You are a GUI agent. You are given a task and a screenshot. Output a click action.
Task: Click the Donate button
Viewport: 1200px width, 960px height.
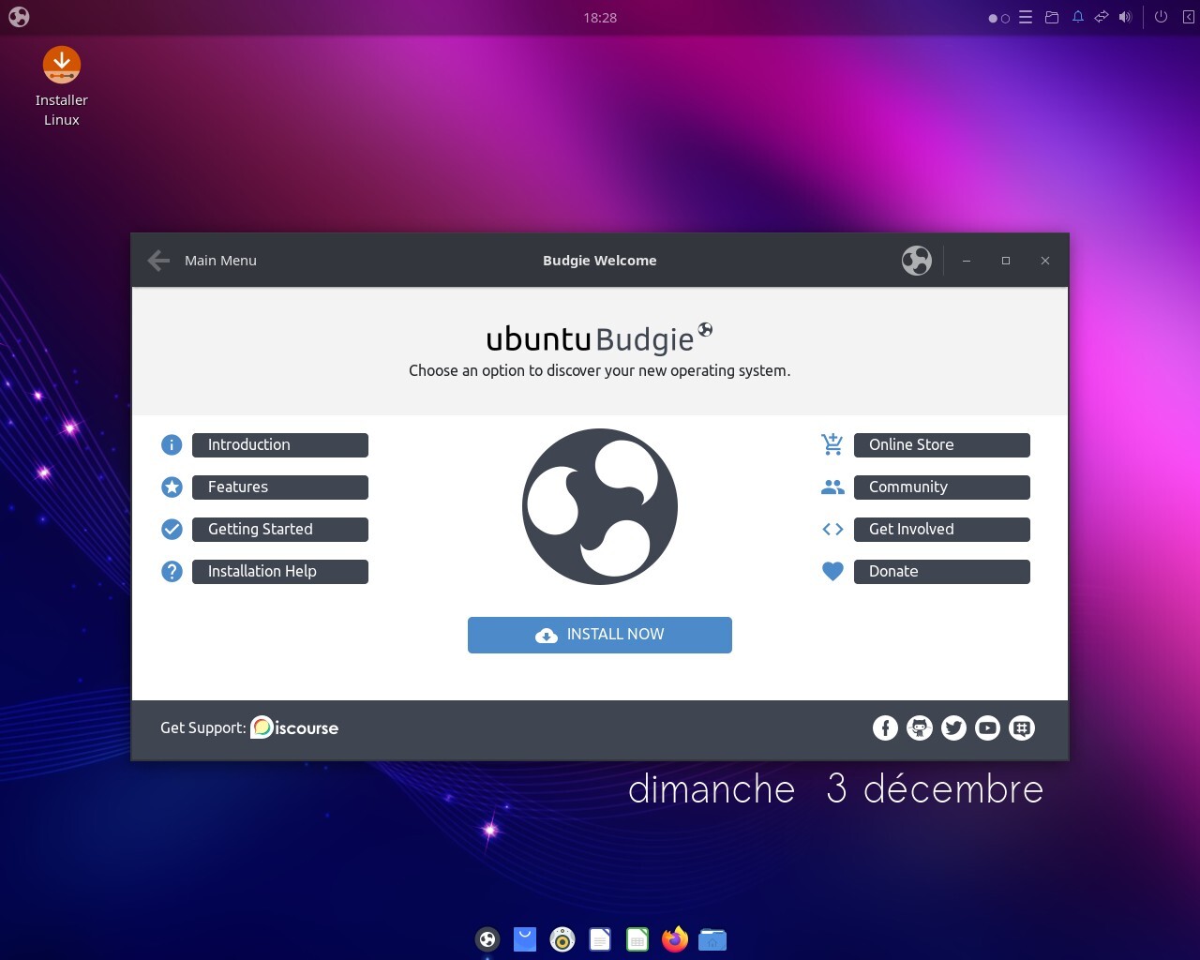coord(942,572)
